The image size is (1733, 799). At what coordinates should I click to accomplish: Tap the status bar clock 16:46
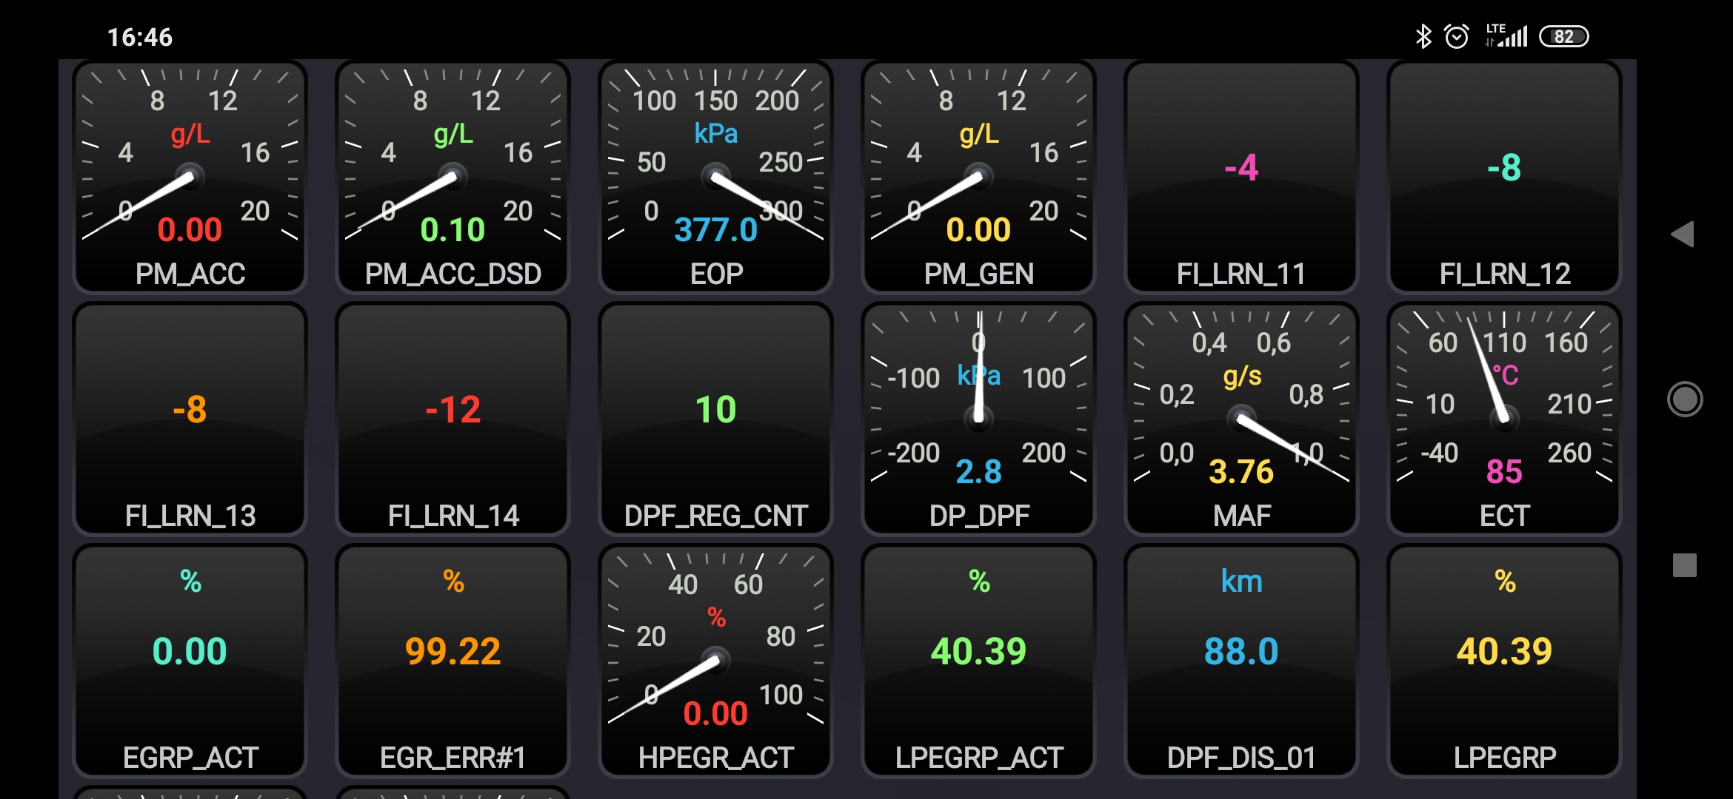click(x=140, y=37)
